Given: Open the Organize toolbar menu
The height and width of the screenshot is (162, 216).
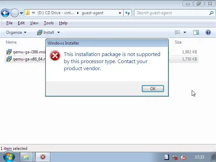Looking at the screenshot, I should pos(16,32).
